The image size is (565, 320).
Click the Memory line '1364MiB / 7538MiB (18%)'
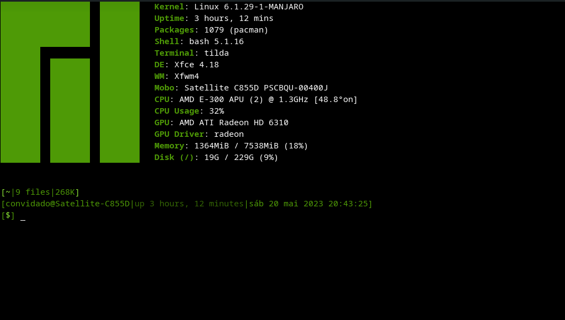coord(231,146)
